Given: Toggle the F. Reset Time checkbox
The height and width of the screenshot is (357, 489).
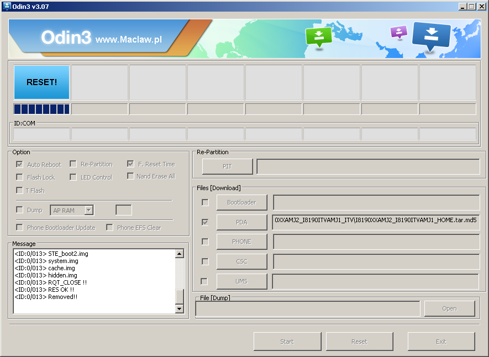Looking at the screenshot, I should 130,164.
